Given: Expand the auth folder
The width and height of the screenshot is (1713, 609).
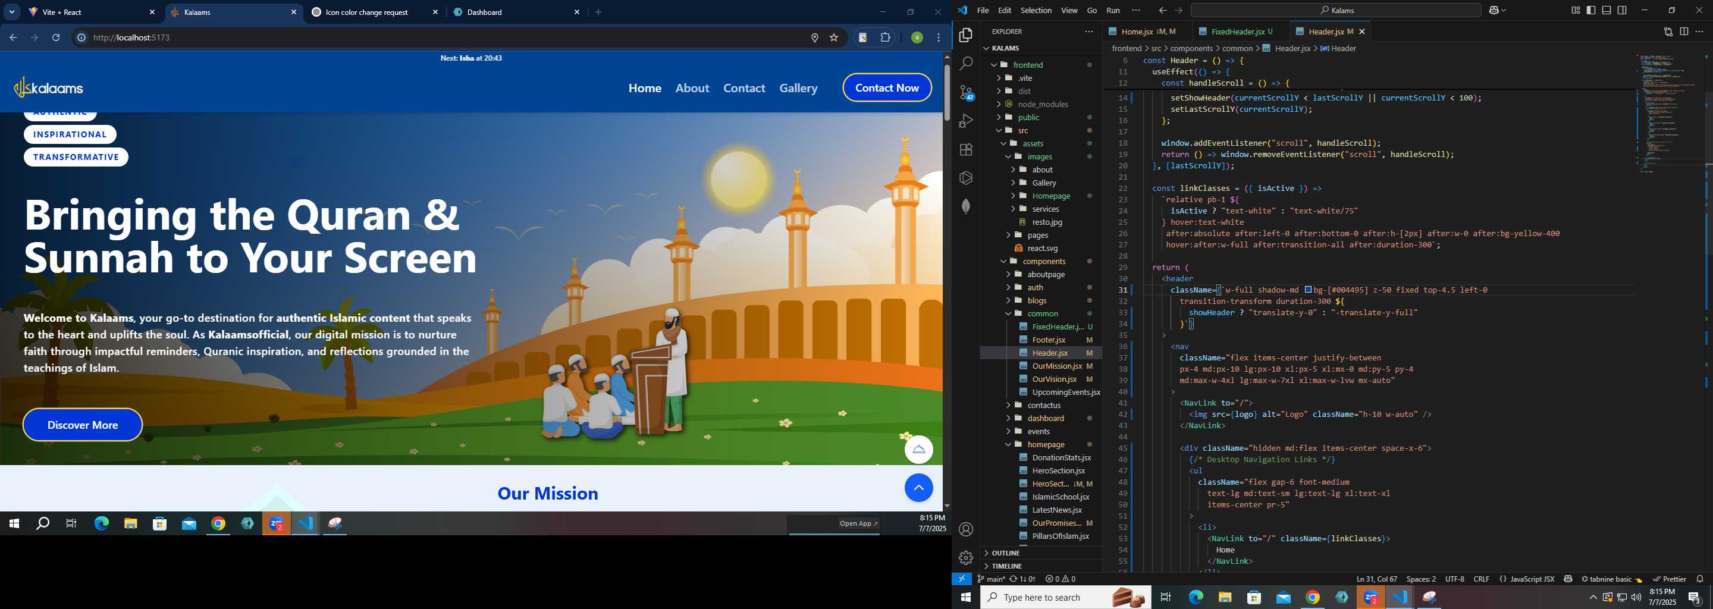Looking at the screenshot, I should (x=1009, y=288).
